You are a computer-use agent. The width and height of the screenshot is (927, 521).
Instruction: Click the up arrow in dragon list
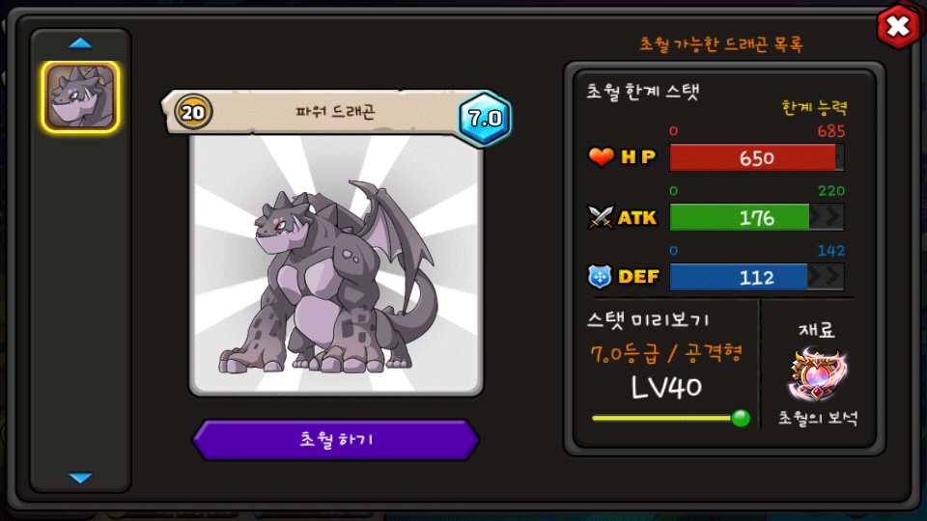tap(80, 43)
